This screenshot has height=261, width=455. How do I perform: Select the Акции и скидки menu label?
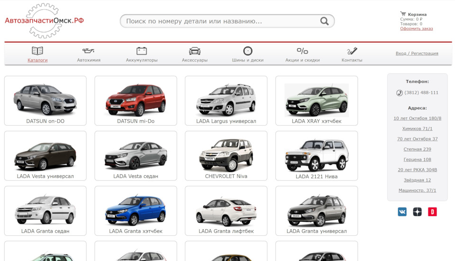(302, 60)
